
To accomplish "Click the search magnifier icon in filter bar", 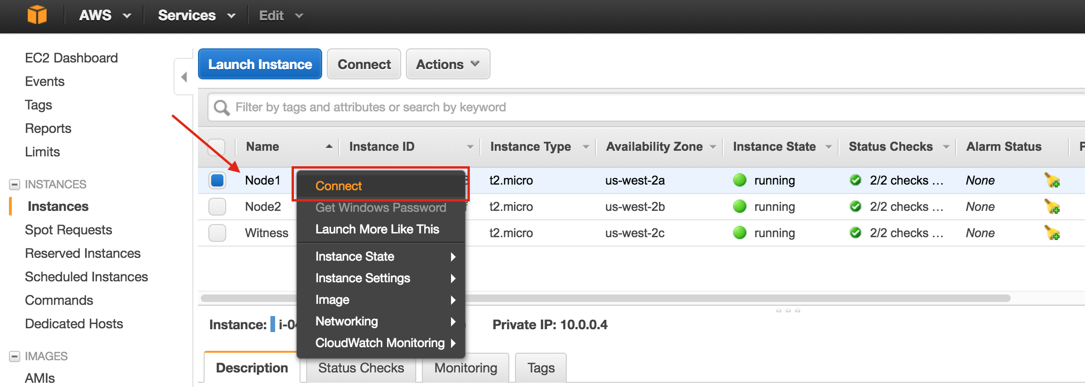I will pos(222,108).
